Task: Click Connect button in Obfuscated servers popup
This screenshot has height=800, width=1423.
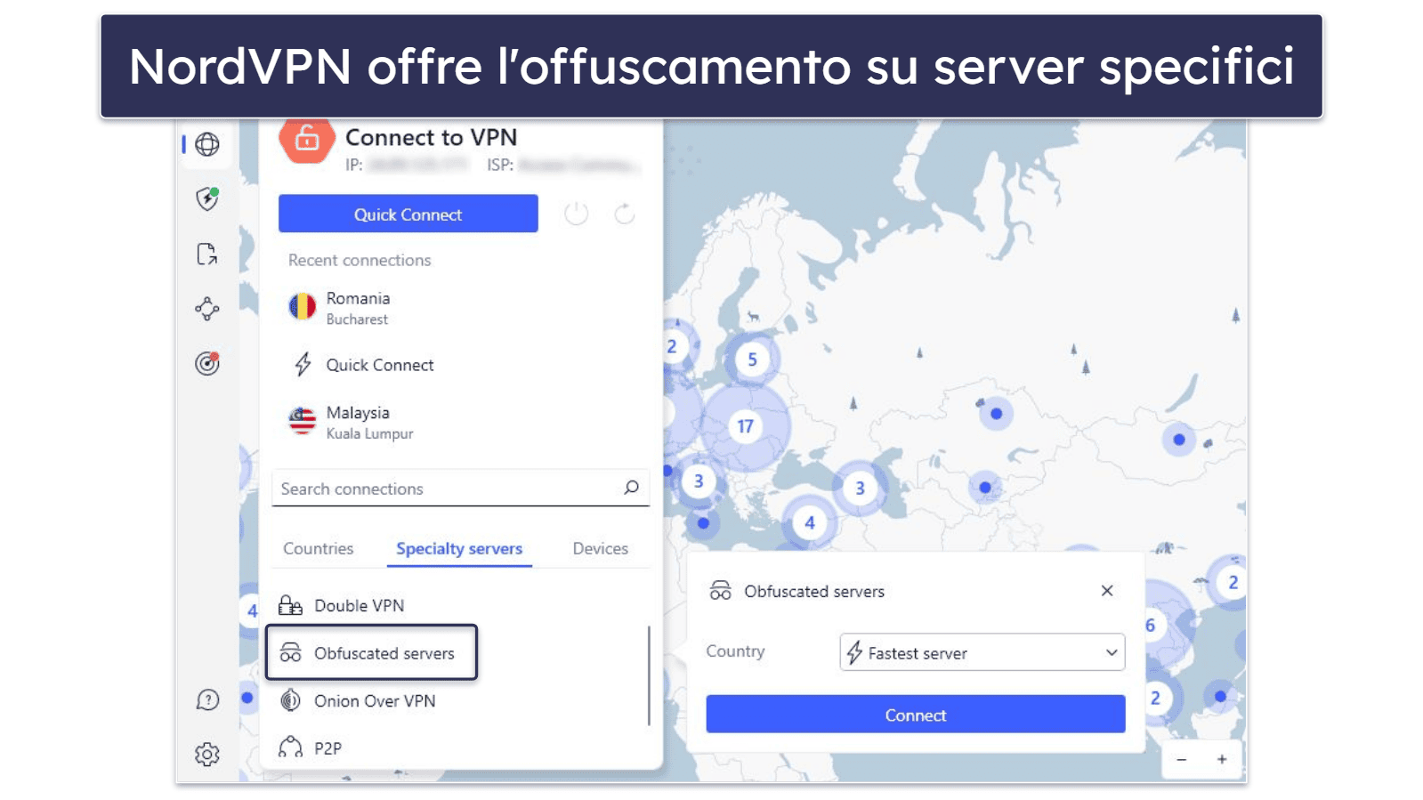Action: [x=916, y=715]
